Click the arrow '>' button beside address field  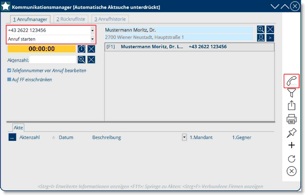click(270, 38)
